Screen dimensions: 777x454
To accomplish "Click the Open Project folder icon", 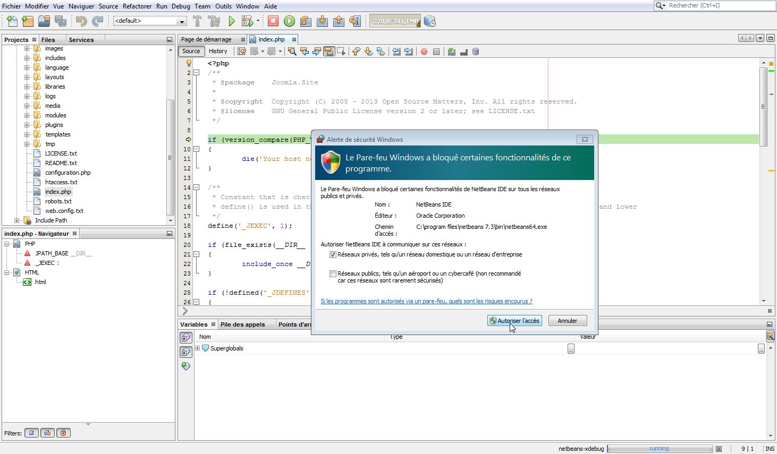I will (44, 21).
